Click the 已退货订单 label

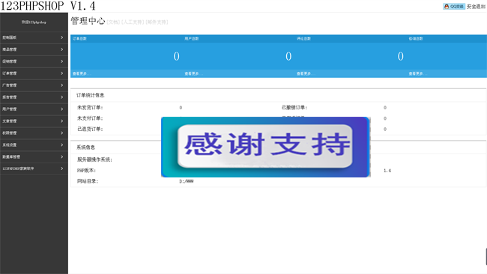coord(90,129)
